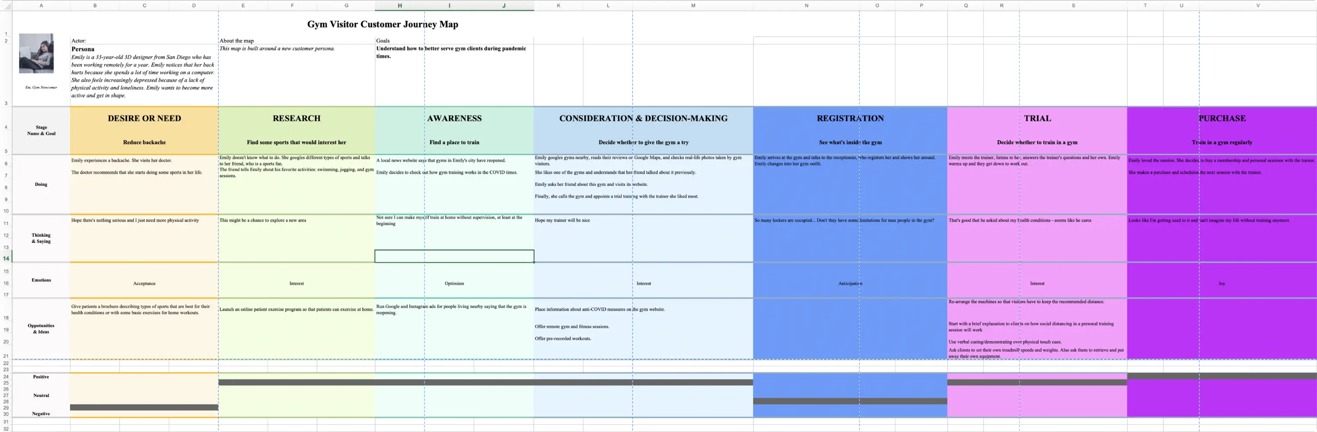The width and height of the screenshot is (1317, 432).
Task: Click 'Re-arrange the machines' idea in TRIAL
Action: click(x=1026, y=302)
